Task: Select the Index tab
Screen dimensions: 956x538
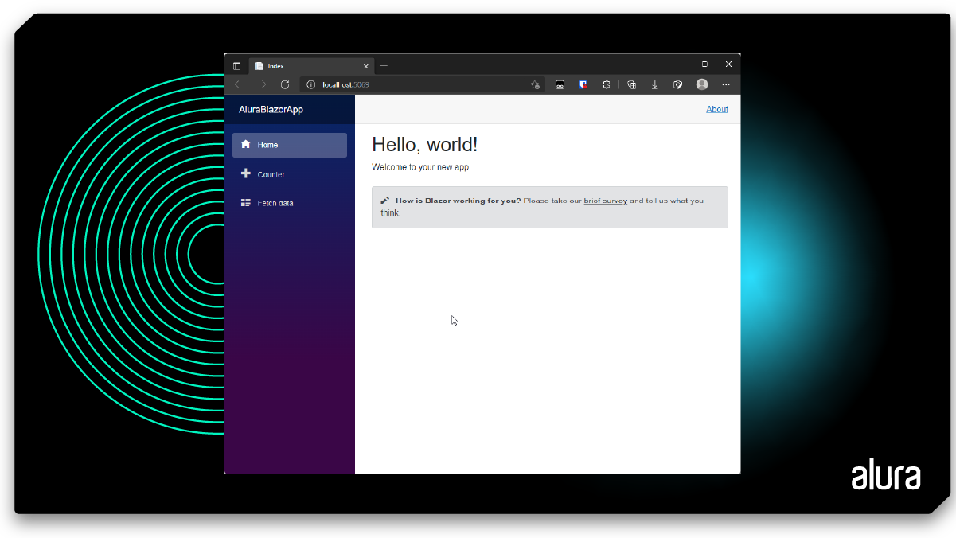Action: (311, 66)
